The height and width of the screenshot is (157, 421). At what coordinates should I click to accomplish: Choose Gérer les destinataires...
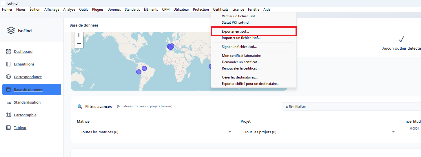tap(254, 77)
